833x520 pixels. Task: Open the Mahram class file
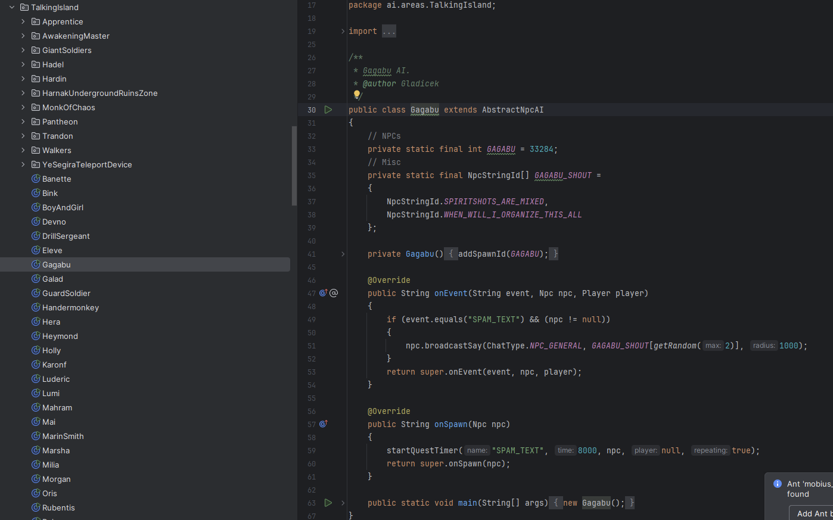click(x=57, y=407)
